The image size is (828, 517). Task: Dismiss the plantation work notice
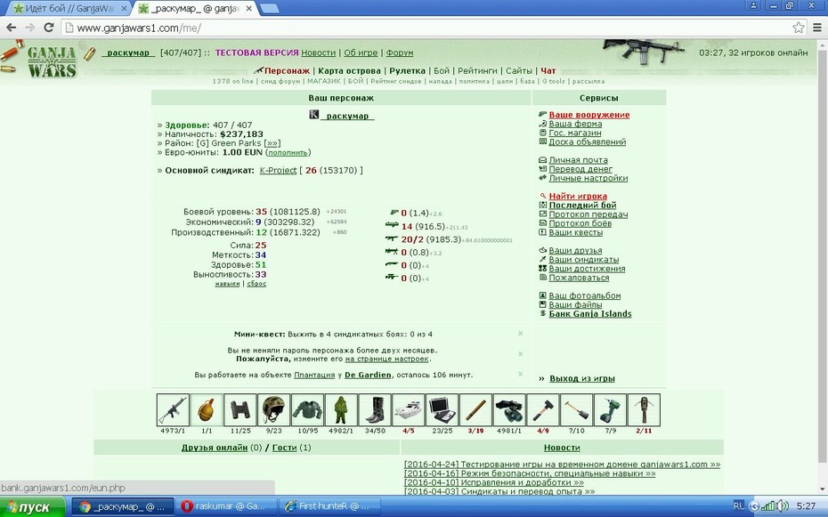pyautogui.click(x=520, y=374)
